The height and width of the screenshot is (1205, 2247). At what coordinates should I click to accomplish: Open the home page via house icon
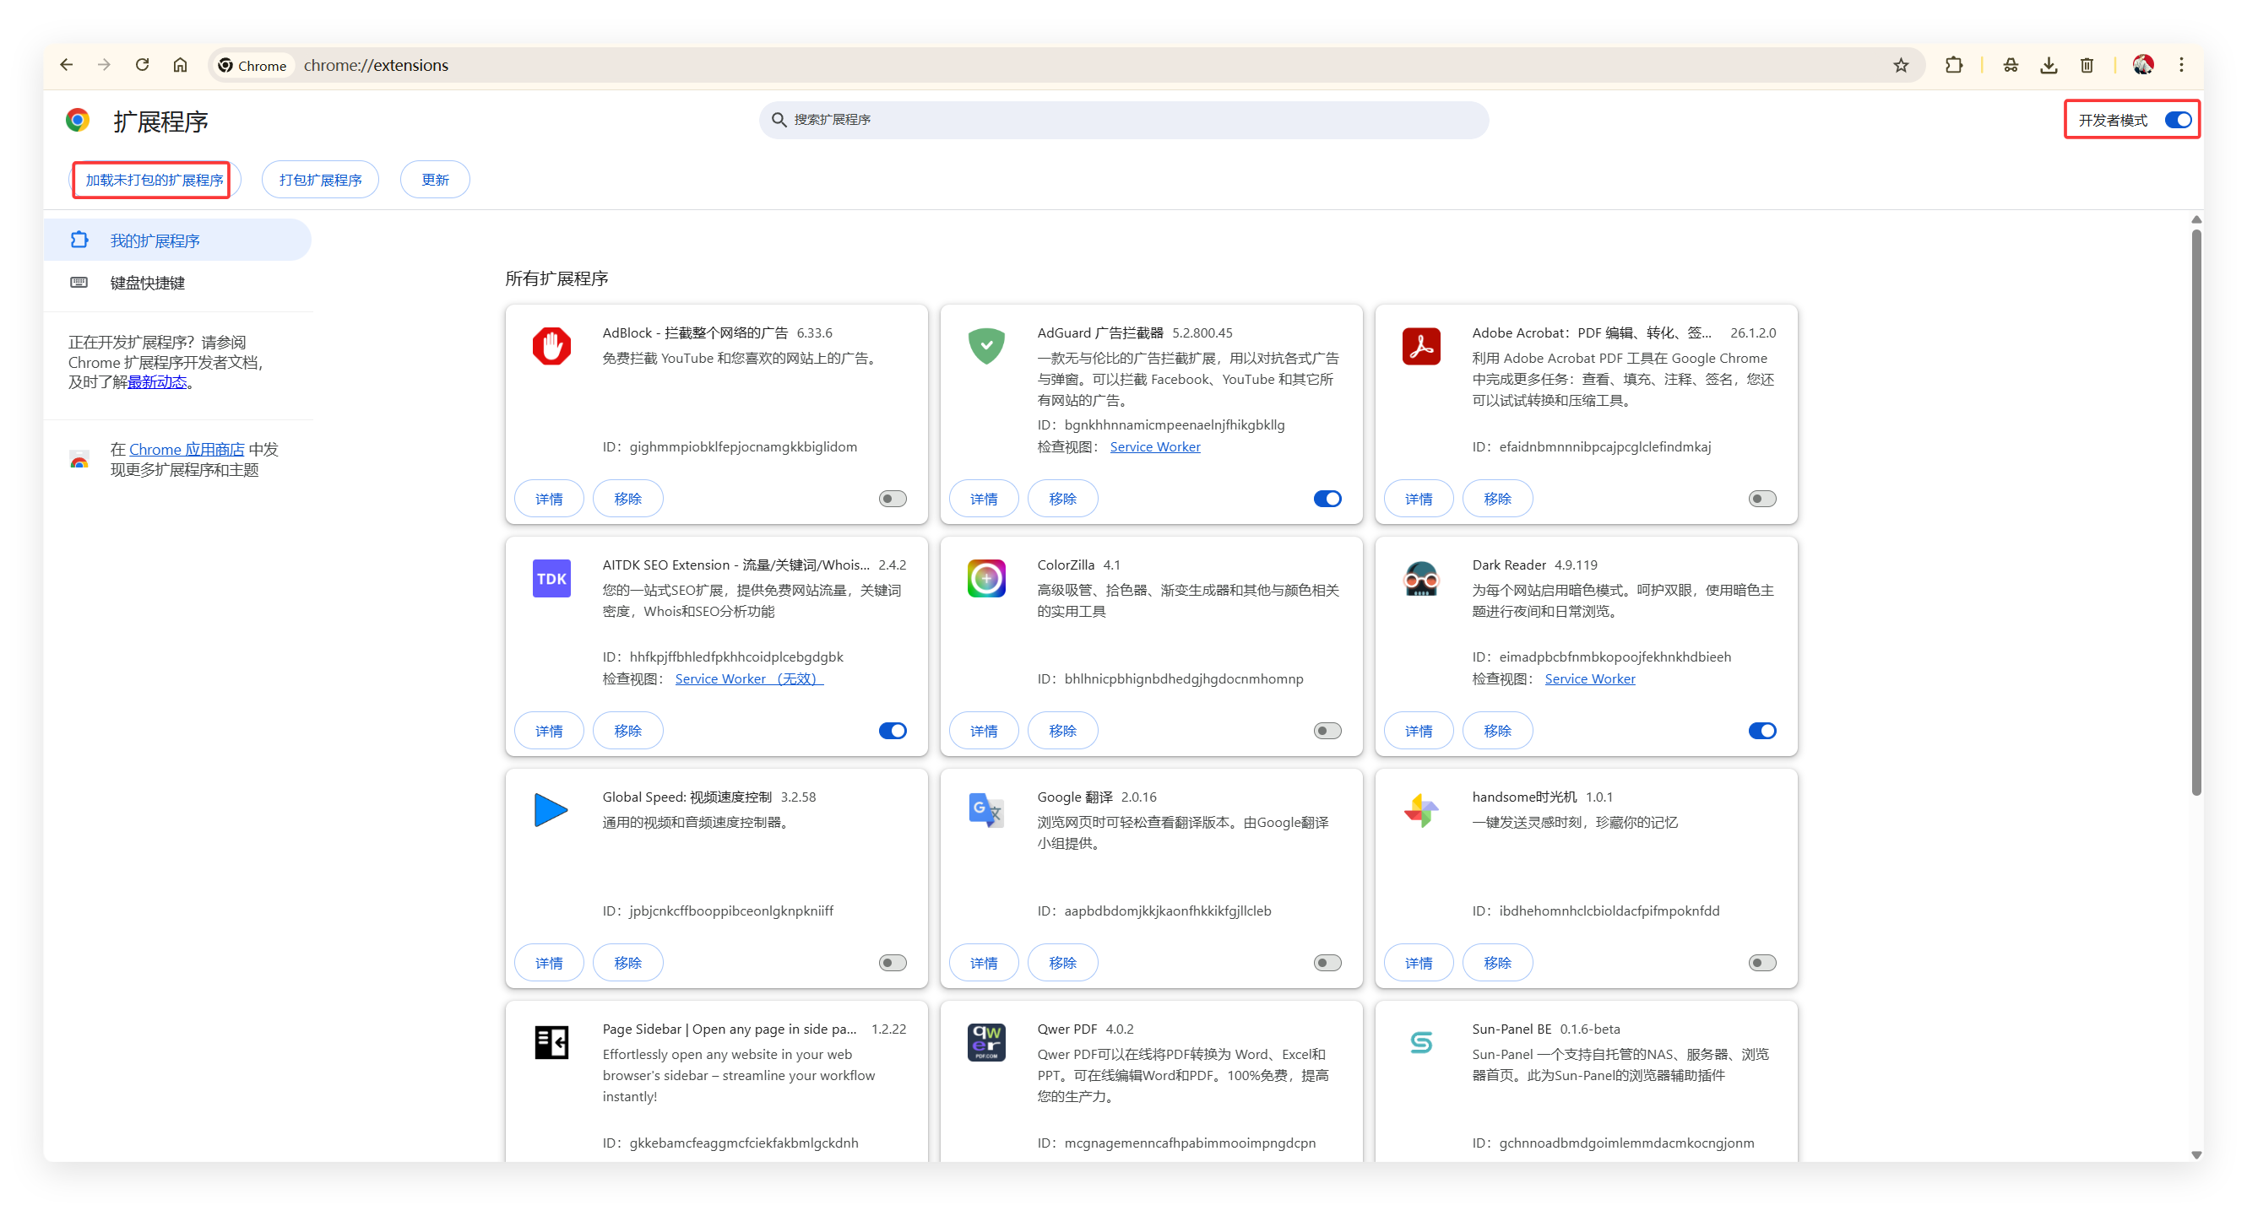tap(180, 64)
